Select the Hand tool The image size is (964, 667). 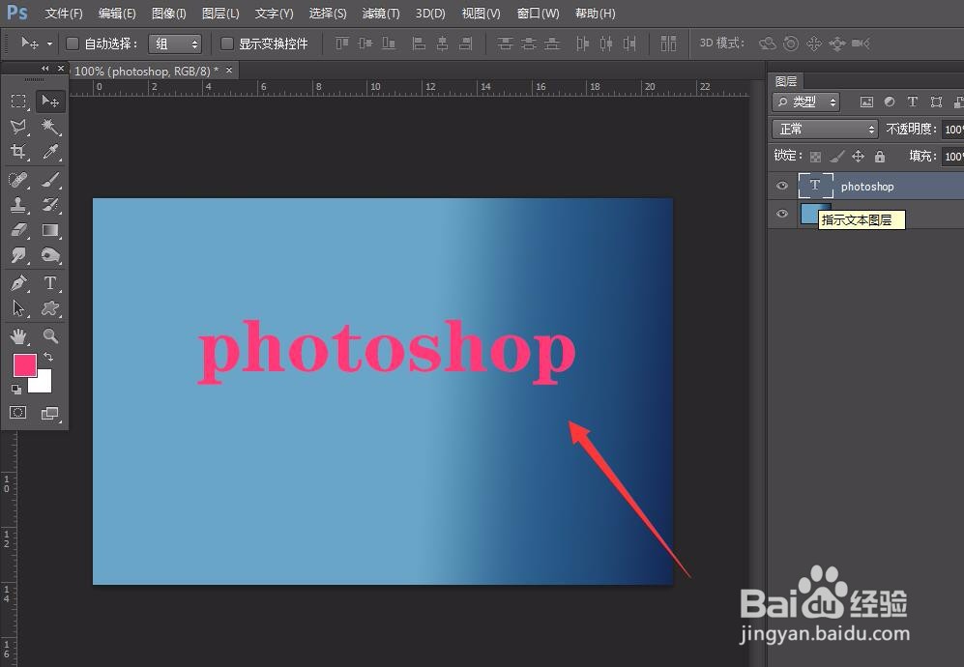click(18, 335)
